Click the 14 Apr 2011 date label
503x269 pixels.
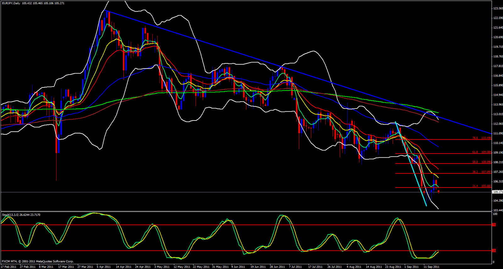(x=124, y=267)
